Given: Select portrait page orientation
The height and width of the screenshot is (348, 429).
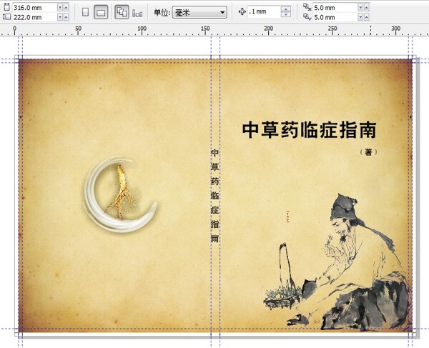Looking at the screenshot, I should click(85, 12).
